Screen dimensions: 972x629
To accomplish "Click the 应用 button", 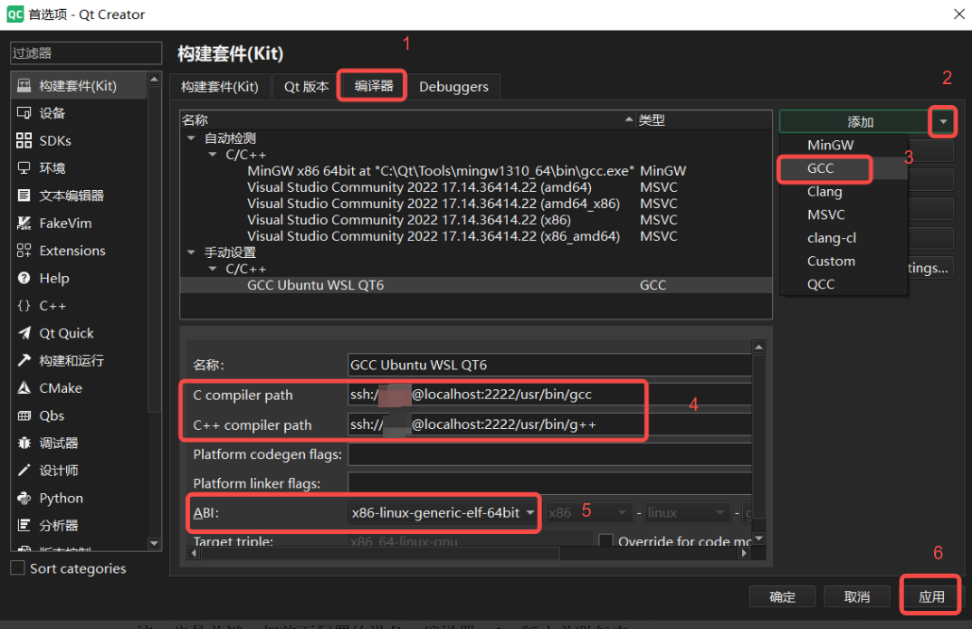I will click(x=931, y=596).
